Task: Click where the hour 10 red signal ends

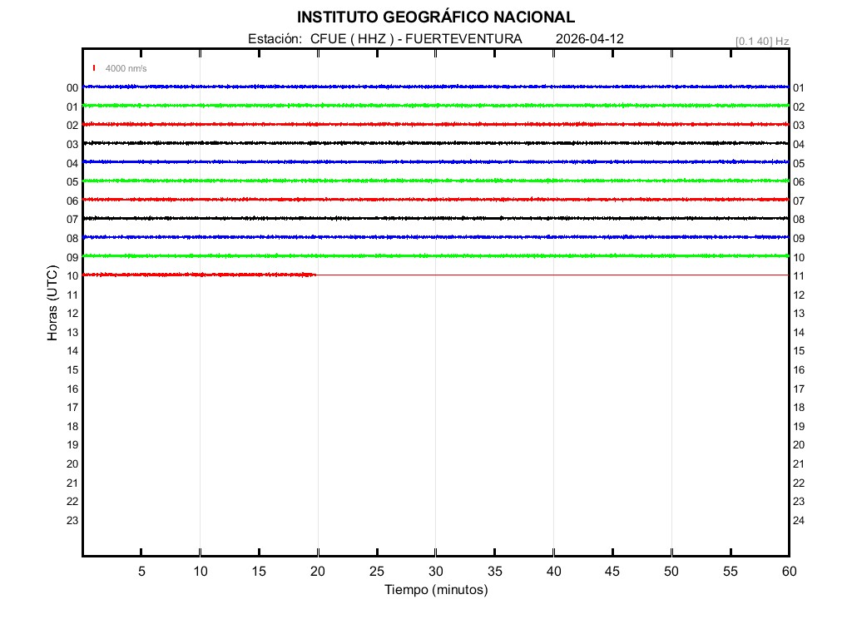Action: (x=315, y=275)
